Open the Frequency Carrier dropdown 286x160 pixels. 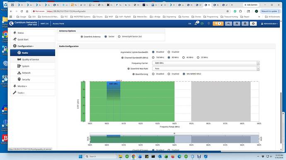click(x=206, y=63)
